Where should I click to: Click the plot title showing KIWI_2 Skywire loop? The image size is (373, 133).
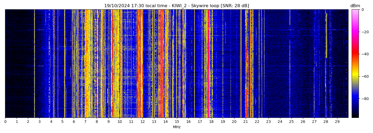coord(176,6)
